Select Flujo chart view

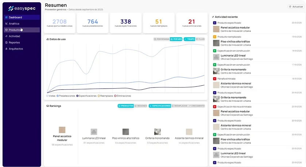point(200,39)
